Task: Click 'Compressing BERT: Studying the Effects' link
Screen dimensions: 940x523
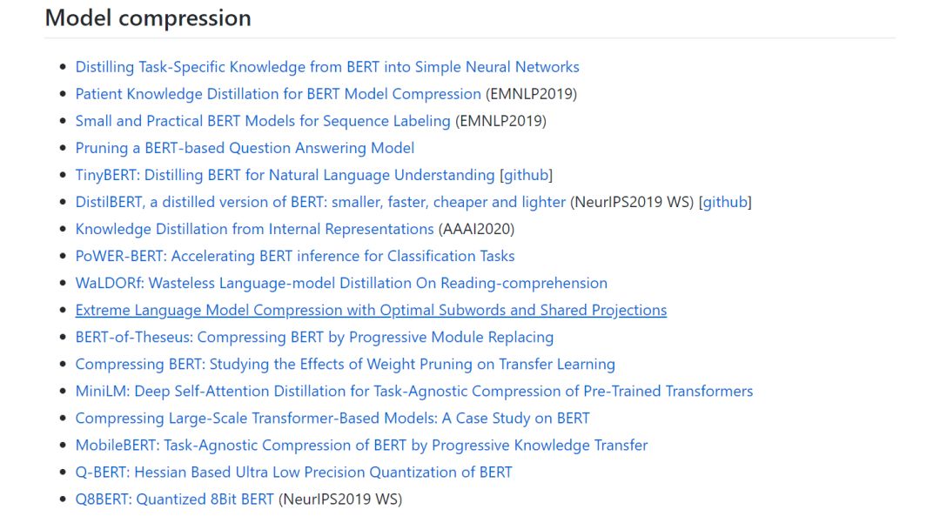Action: [345, 364]
